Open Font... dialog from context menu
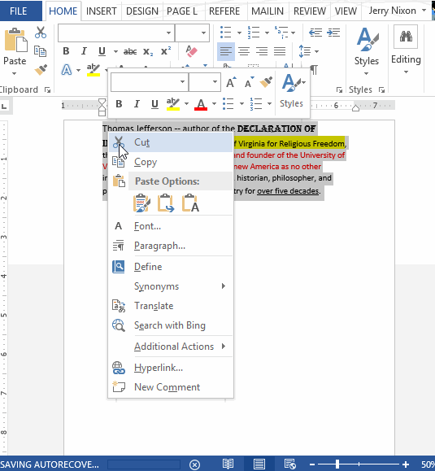The image size is (435, 471). coord(171,226)
